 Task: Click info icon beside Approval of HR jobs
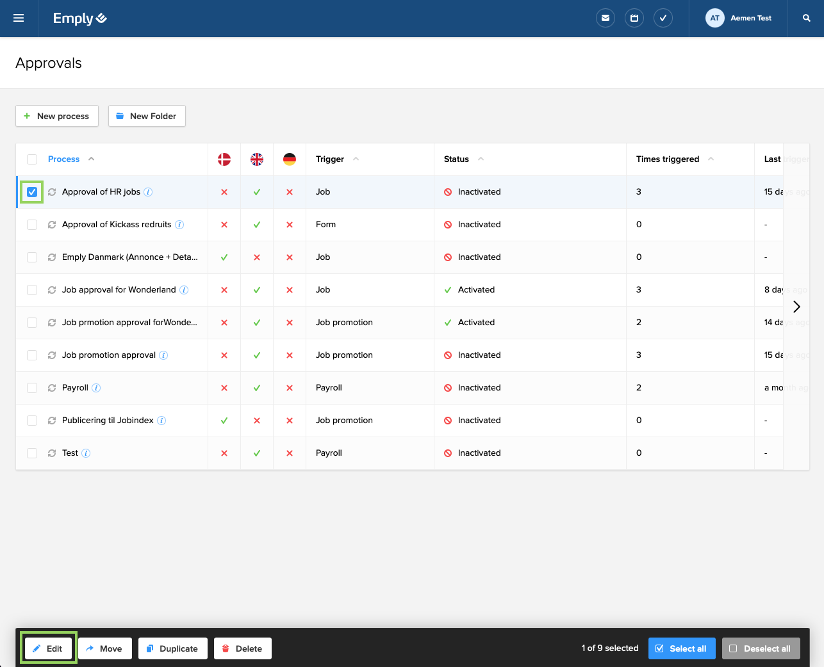pos(148,192)
